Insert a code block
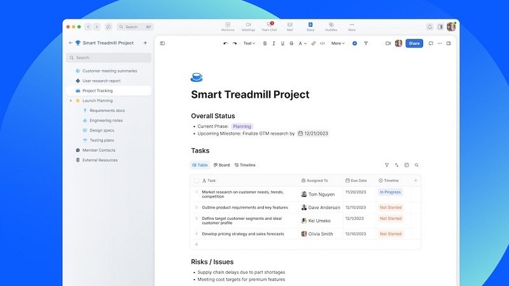The width and height of the screenshot is (509, 286). coord(323,43)
